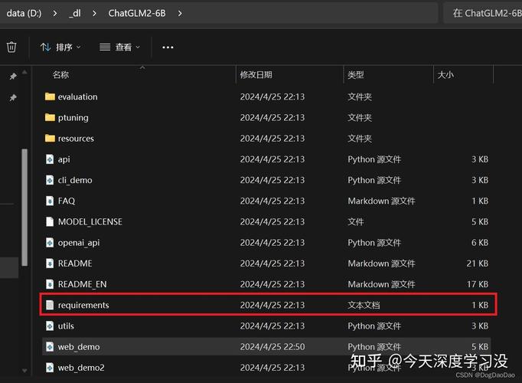
Task: Click the sidebar scrollbar up arrow
Action: tap(24, 71)
